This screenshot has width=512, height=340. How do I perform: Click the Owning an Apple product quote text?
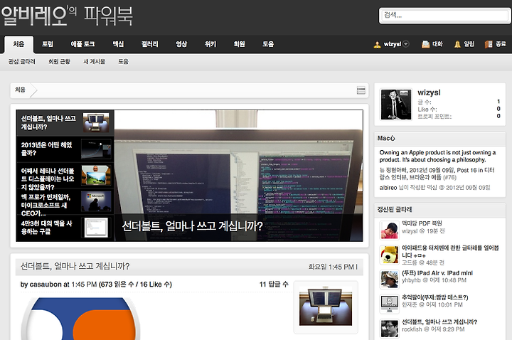[x=437, y=156]
